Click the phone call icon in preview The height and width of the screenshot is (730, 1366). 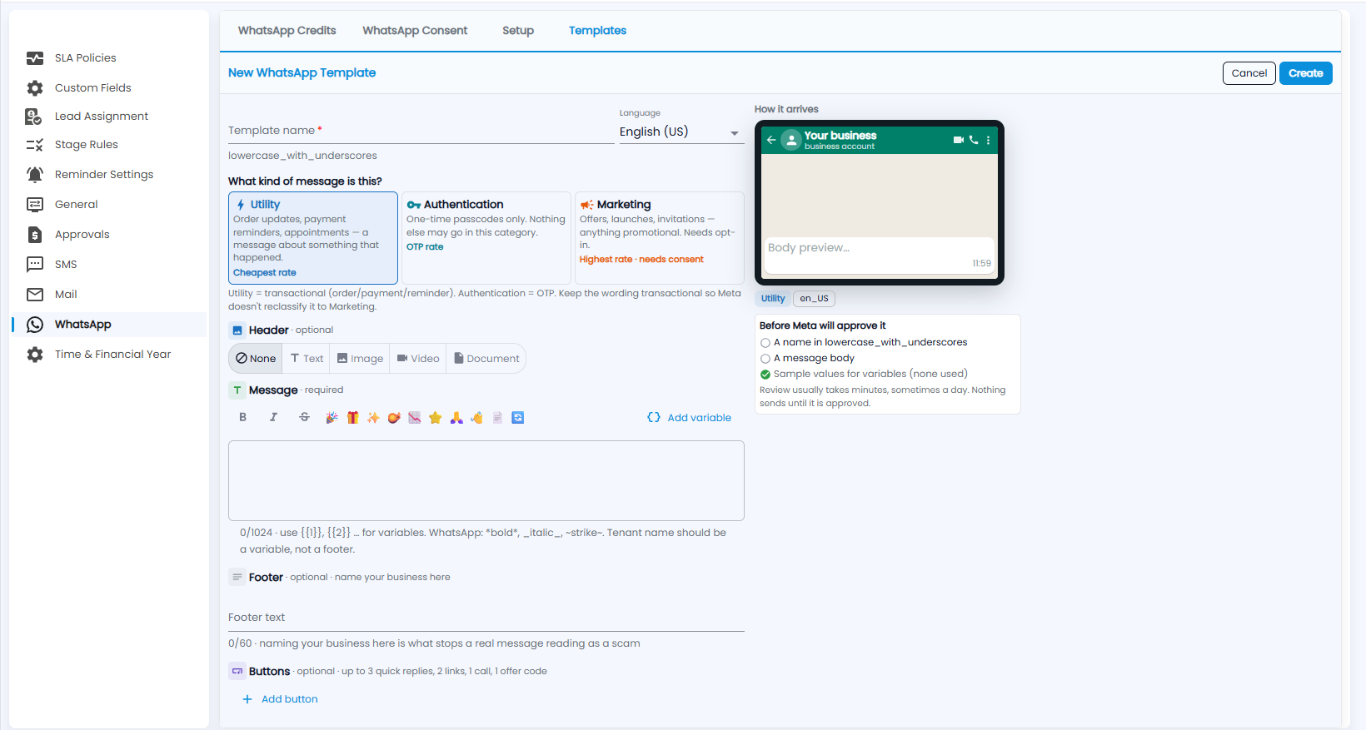point(974,140)
